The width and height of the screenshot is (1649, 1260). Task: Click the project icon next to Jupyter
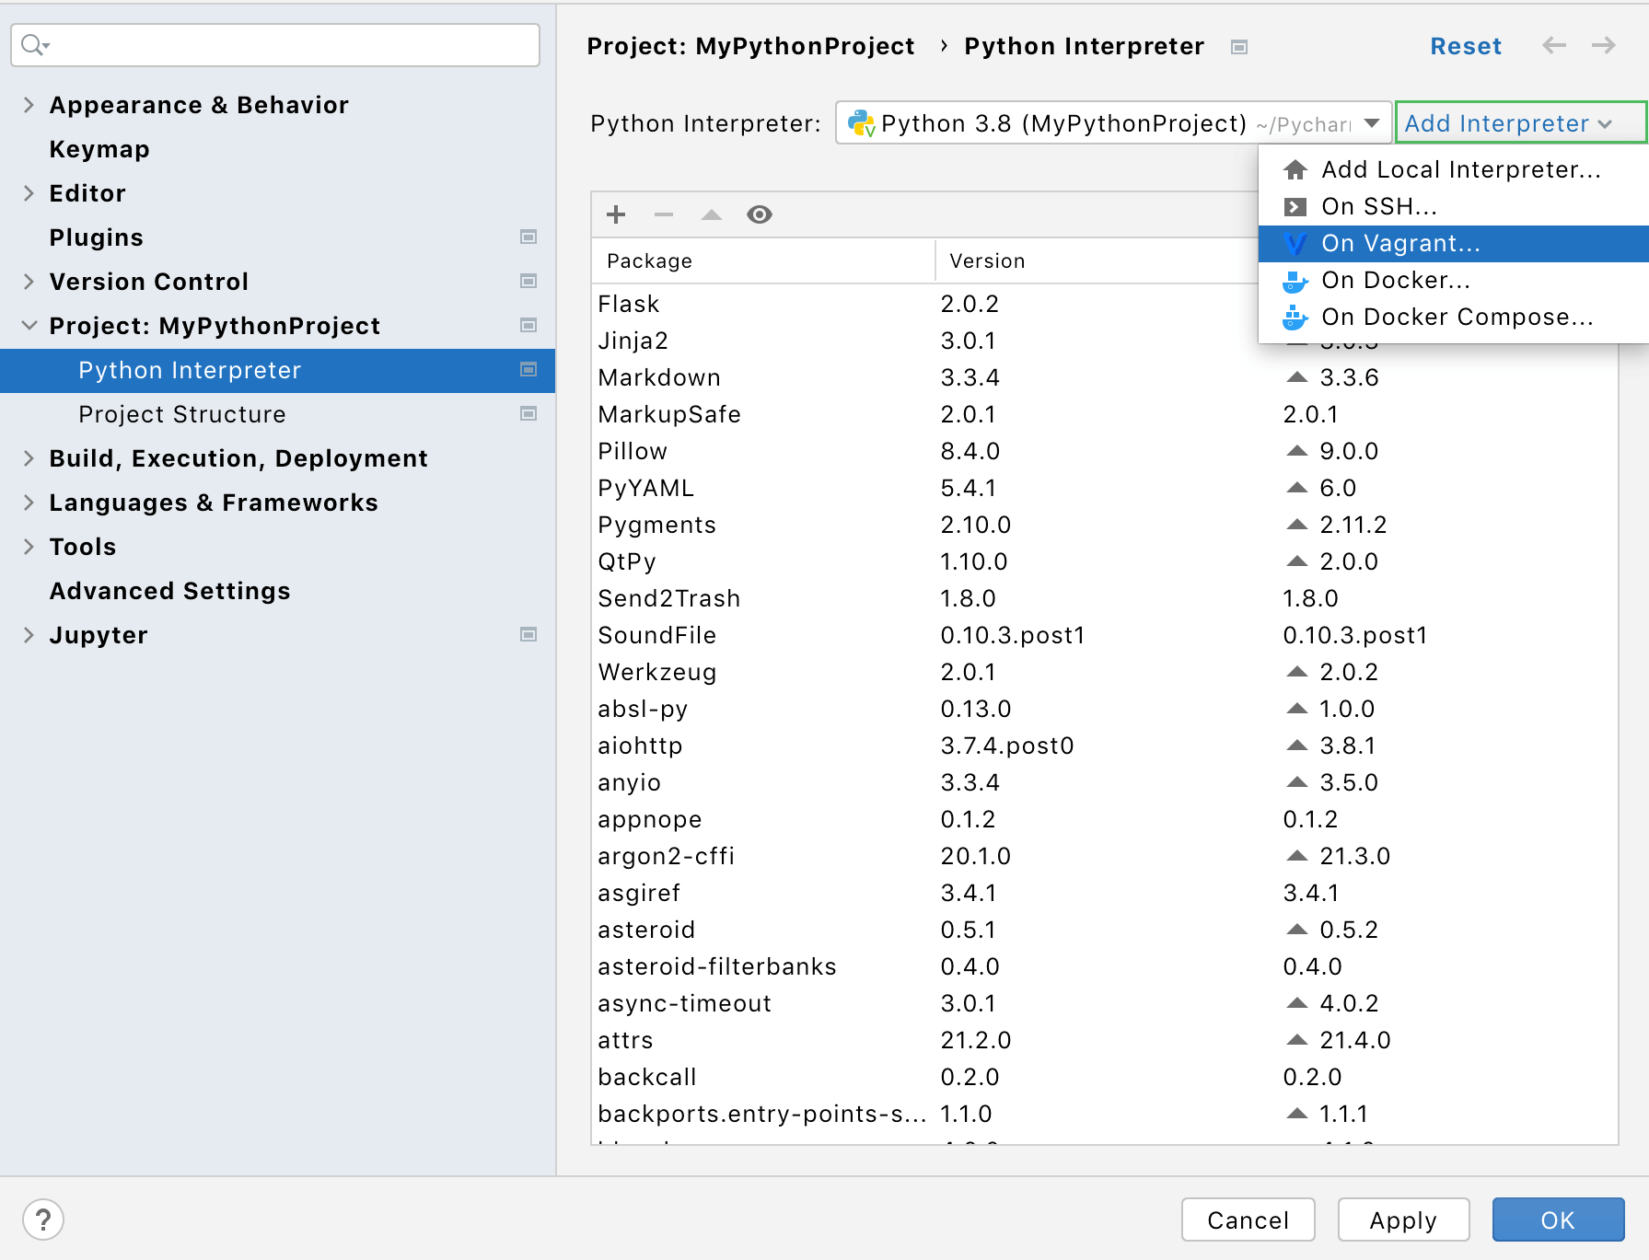click(x=528, y=634)
